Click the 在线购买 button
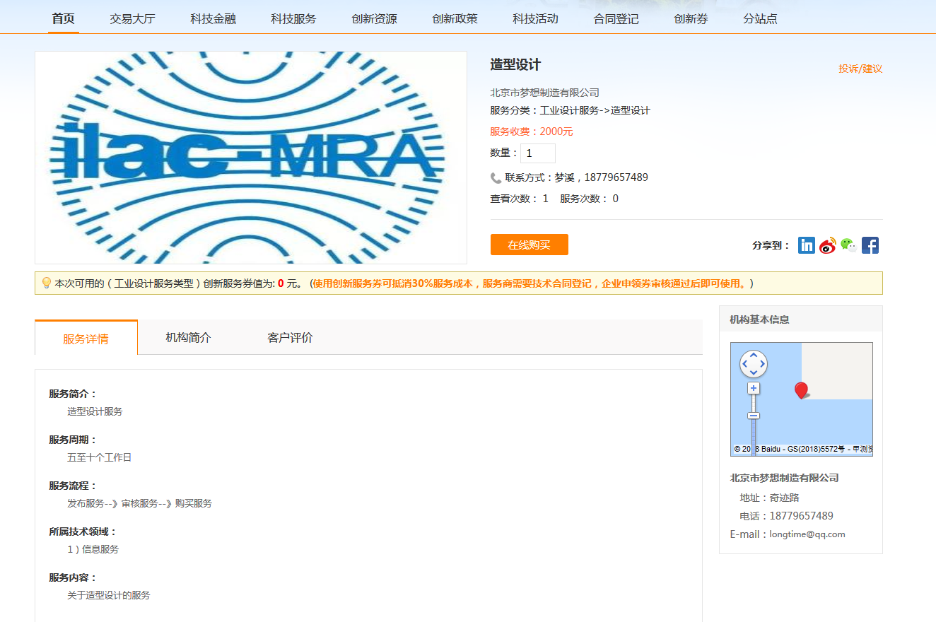Image resolution: width=936 pixels, height=622 pixels. (x=530, y=245)
